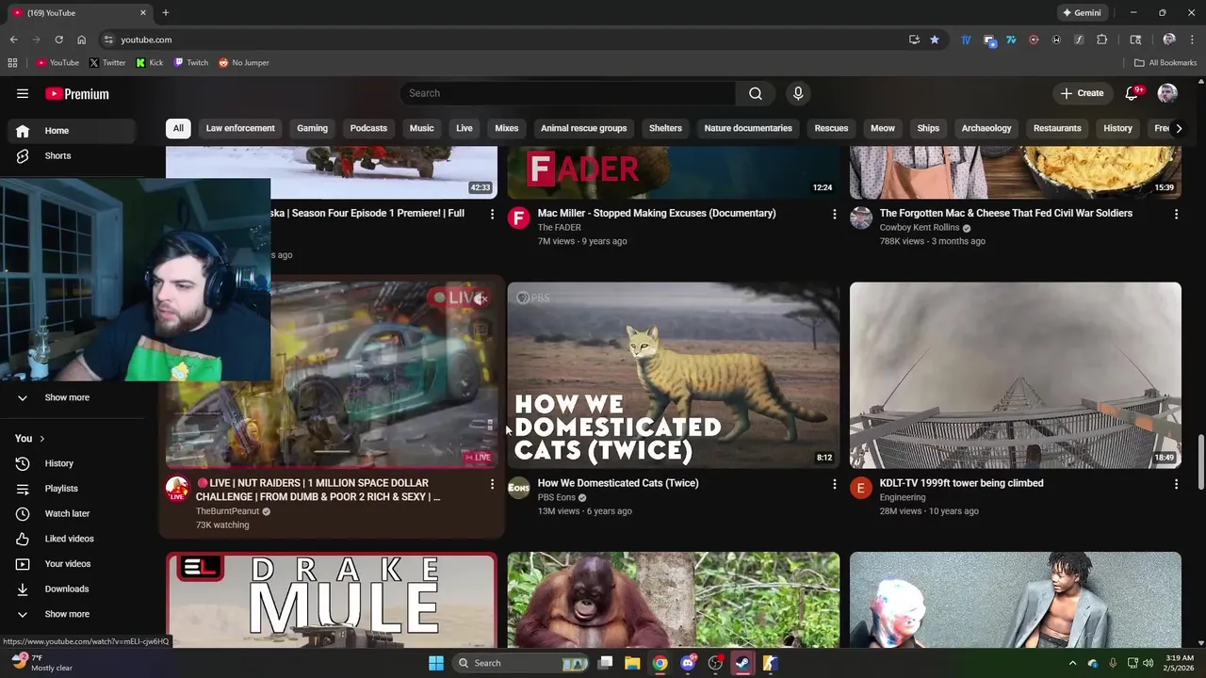Select the Law enforcement filter chip

click(240, 129)
